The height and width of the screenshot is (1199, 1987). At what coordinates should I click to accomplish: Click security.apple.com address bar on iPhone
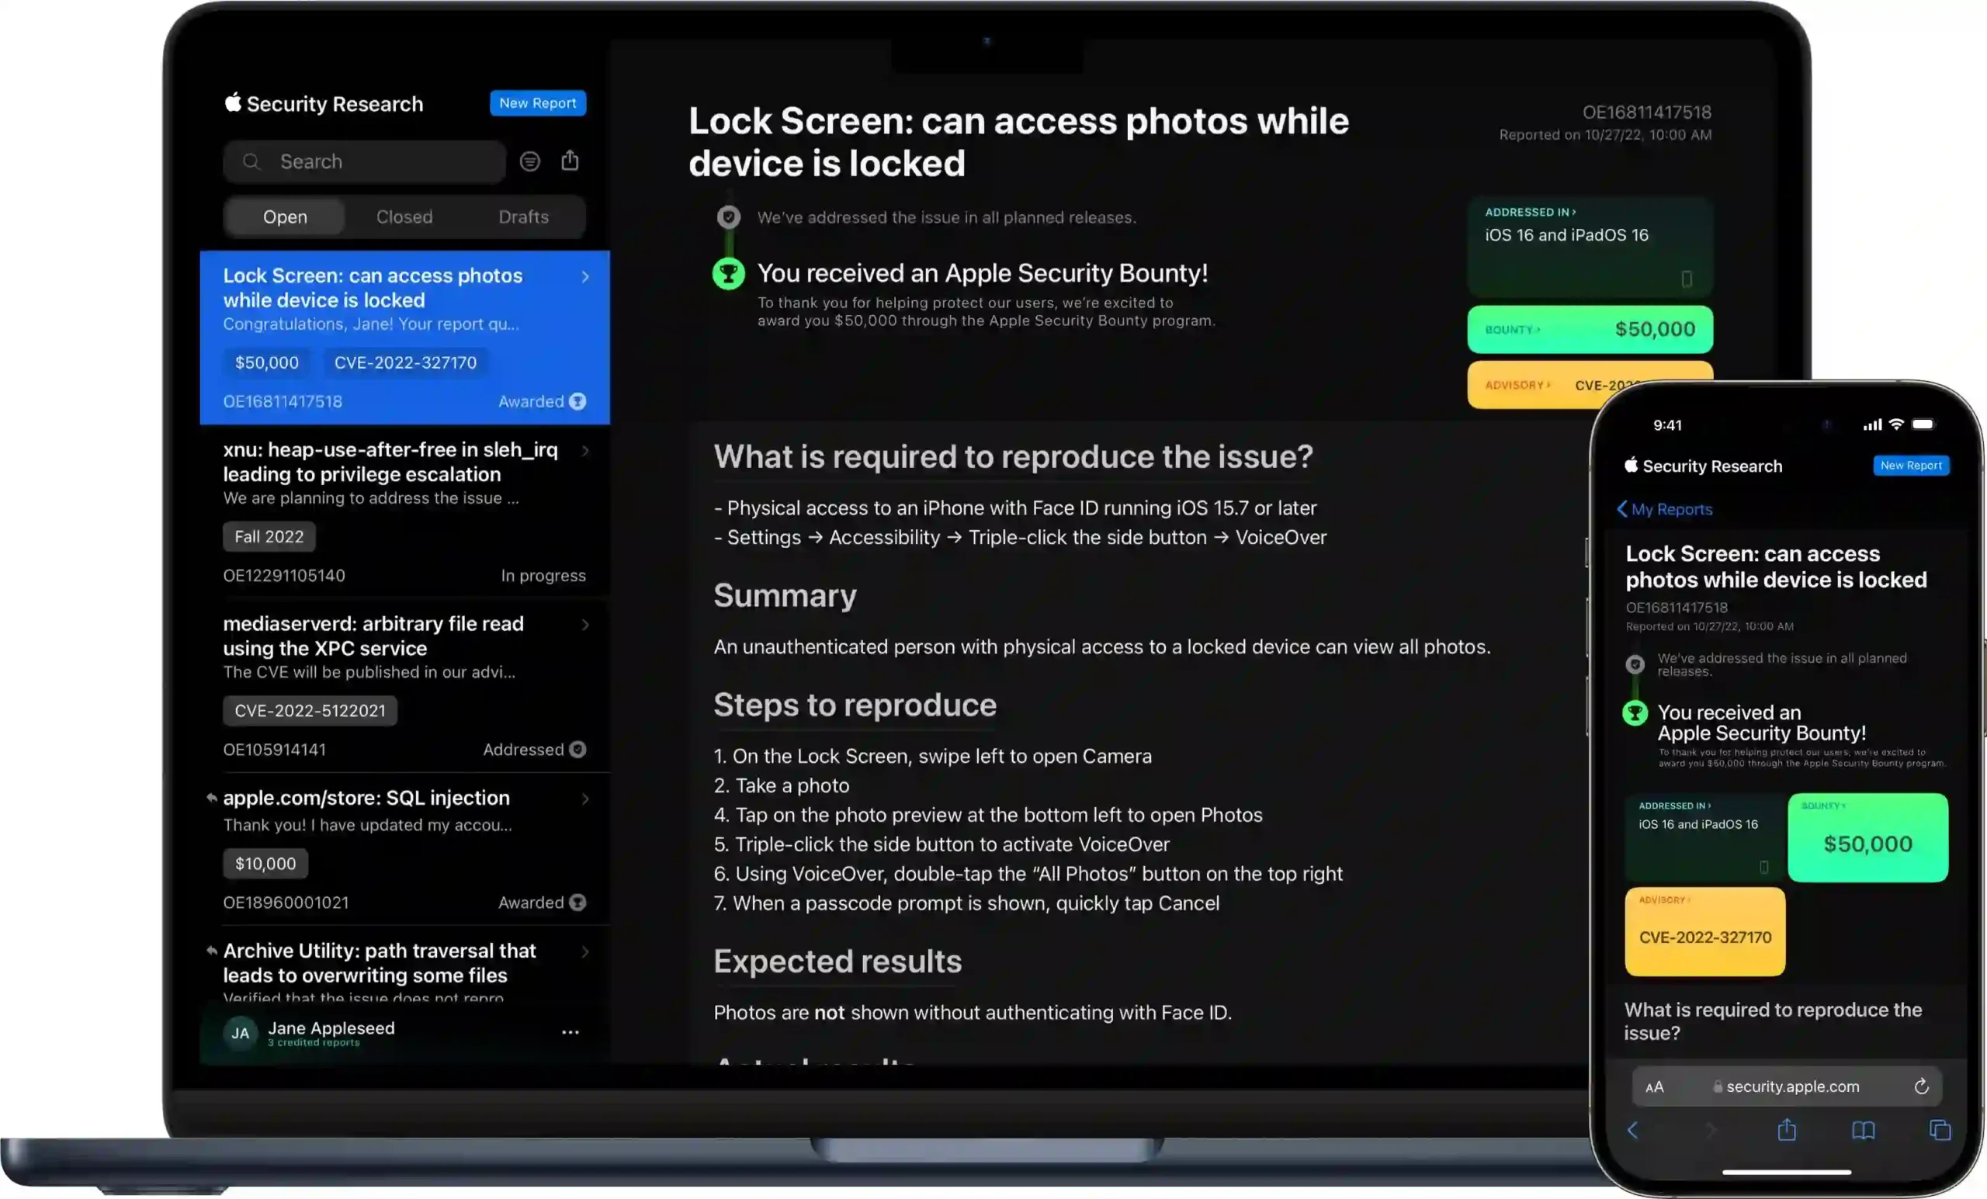[1786, 1087]
